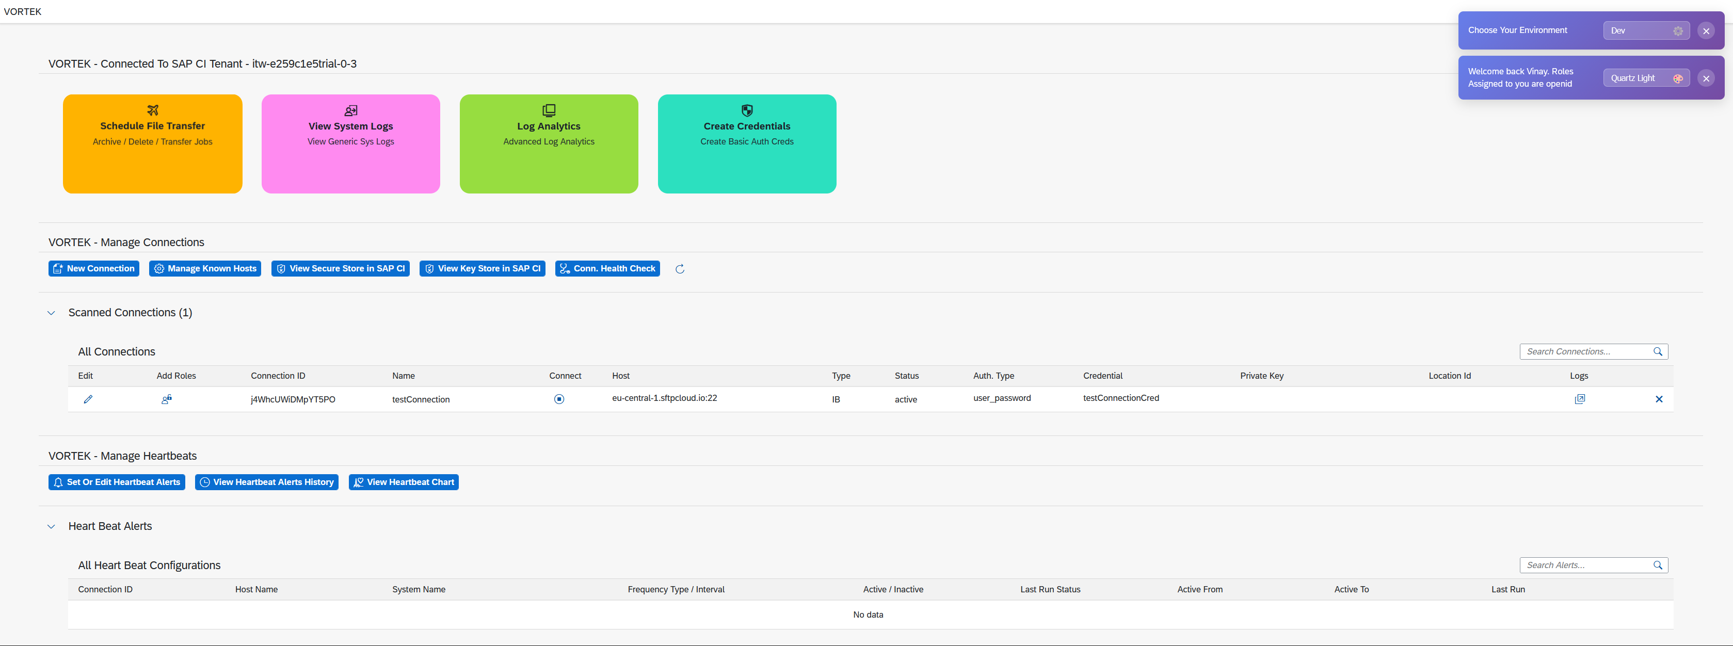The height and width of the screenshot is (646, 1733).
Task: Open logs icon for testConnection row
Action: (1579, 399)
